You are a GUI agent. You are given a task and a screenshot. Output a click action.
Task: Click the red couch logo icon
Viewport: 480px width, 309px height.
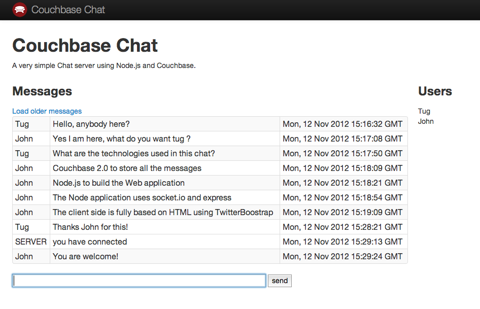point(19,10)
